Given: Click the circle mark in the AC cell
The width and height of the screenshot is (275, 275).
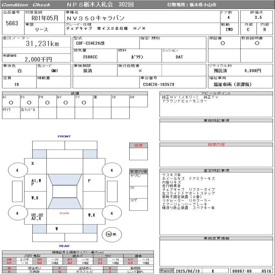Looking at the screenshot, I should coord(11,102).
